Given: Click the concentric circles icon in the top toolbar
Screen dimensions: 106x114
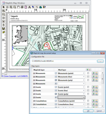Looking at the screenshot, I should click(7, 7).
